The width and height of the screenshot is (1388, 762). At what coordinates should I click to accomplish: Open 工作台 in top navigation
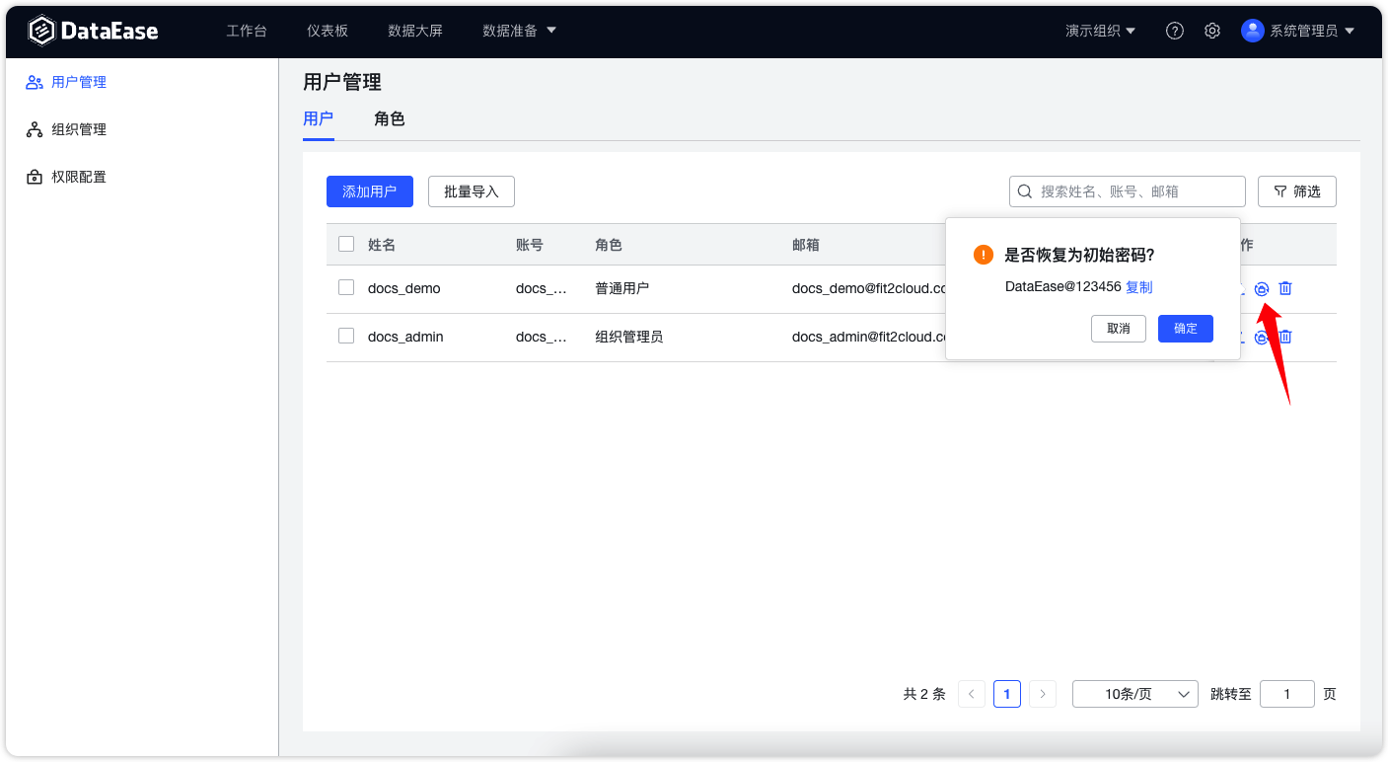pyautogui.click(x=247, y=31)
